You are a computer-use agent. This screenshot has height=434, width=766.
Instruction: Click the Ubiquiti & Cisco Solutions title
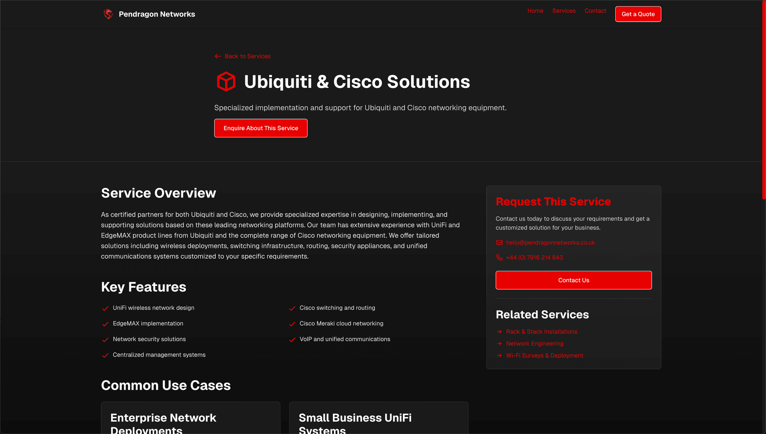tap(357, 82)
